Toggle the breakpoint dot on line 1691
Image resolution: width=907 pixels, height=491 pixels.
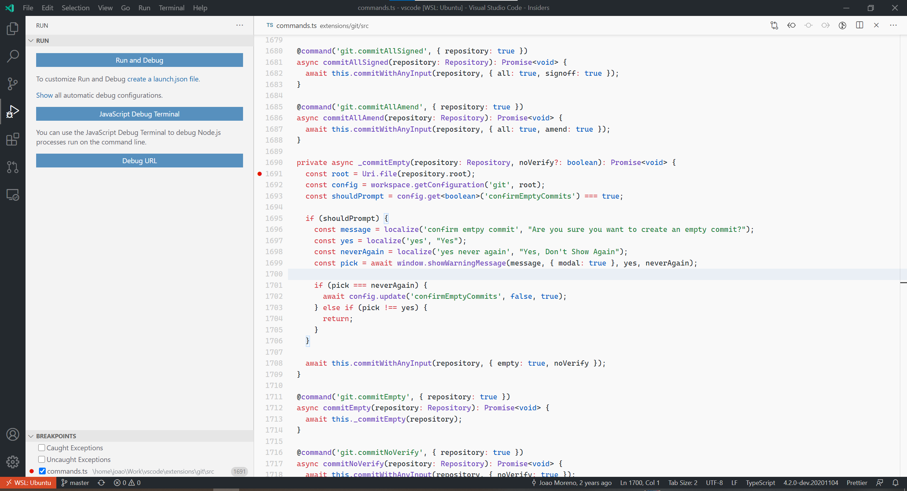click(x=260, y=174)
